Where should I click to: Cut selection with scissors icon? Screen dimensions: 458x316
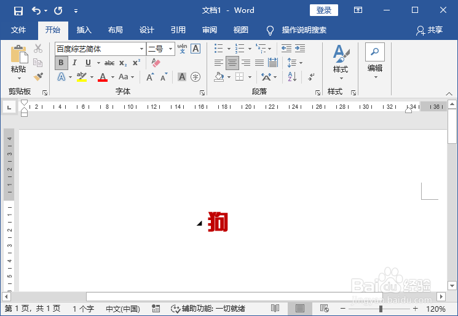[38, 49]
